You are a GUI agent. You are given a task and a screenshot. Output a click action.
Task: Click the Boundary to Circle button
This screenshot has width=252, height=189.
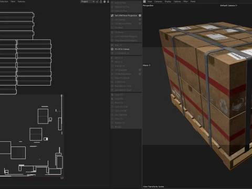pos(126,86)
